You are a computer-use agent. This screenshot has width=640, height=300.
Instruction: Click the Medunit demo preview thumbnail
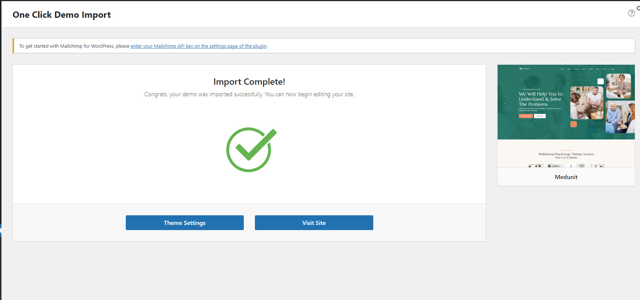566,116
